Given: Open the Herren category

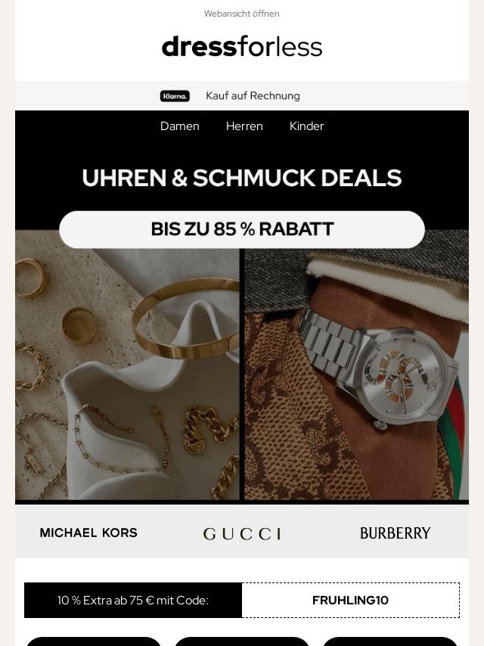Looking at the screenshot, I should coord(244,126).
